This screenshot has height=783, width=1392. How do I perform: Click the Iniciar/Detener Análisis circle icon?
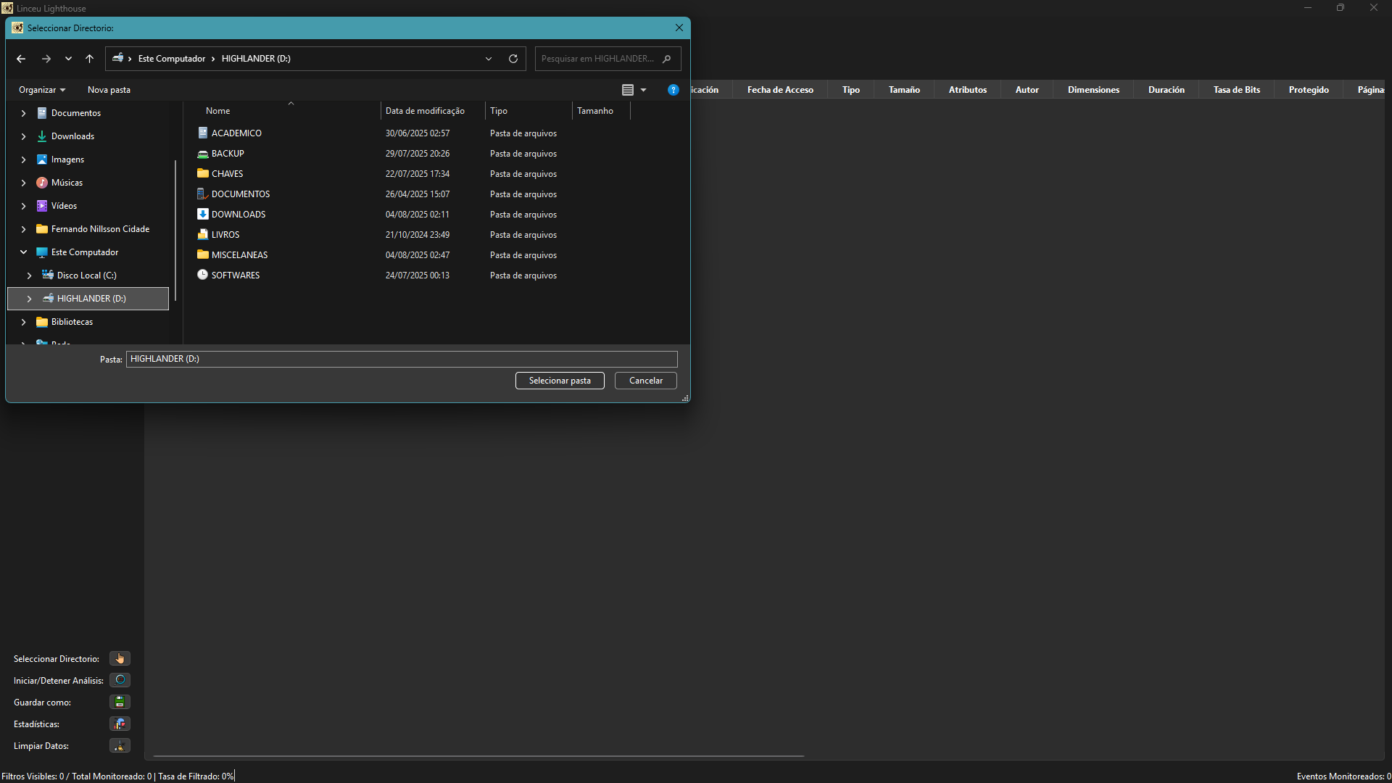(x=120, y=680)
